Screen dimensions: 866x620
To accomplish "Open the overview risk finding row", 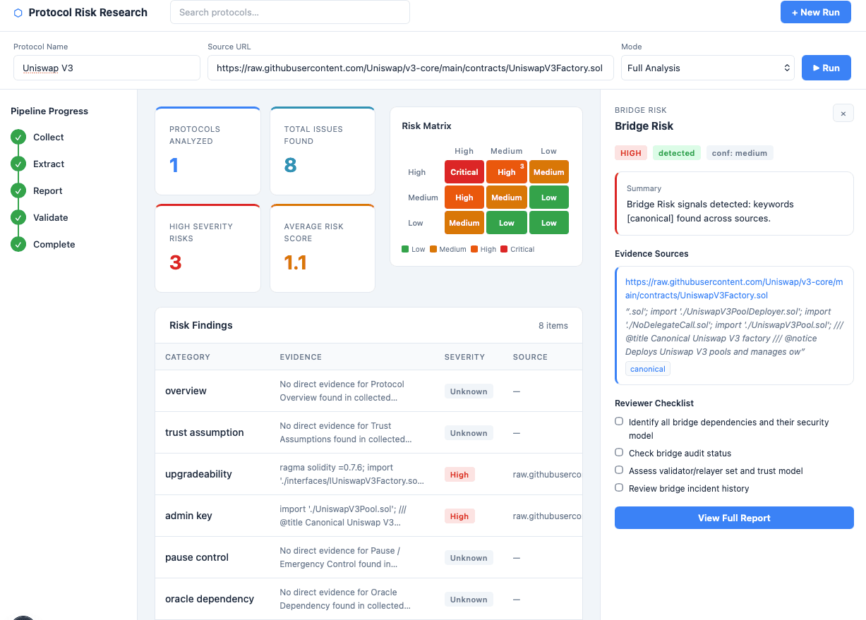I will (x=368, y=391).
